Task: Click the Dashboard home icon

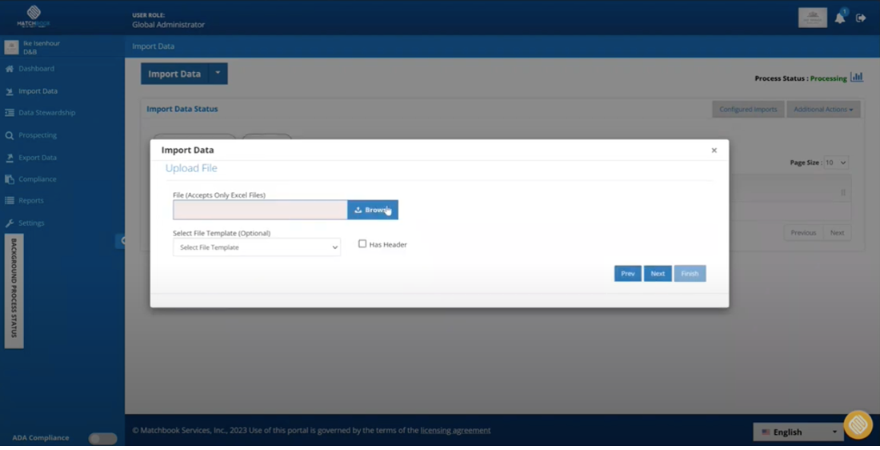Action: tap(9, 69)
